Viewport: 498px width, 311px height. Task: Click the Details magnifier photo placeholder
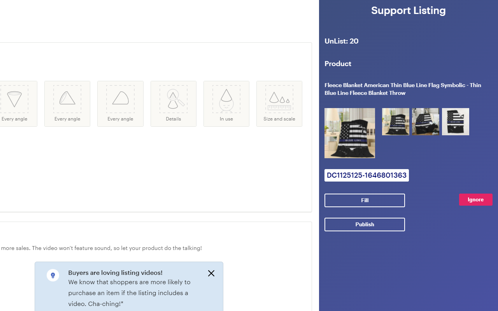(x=174, y=104)
